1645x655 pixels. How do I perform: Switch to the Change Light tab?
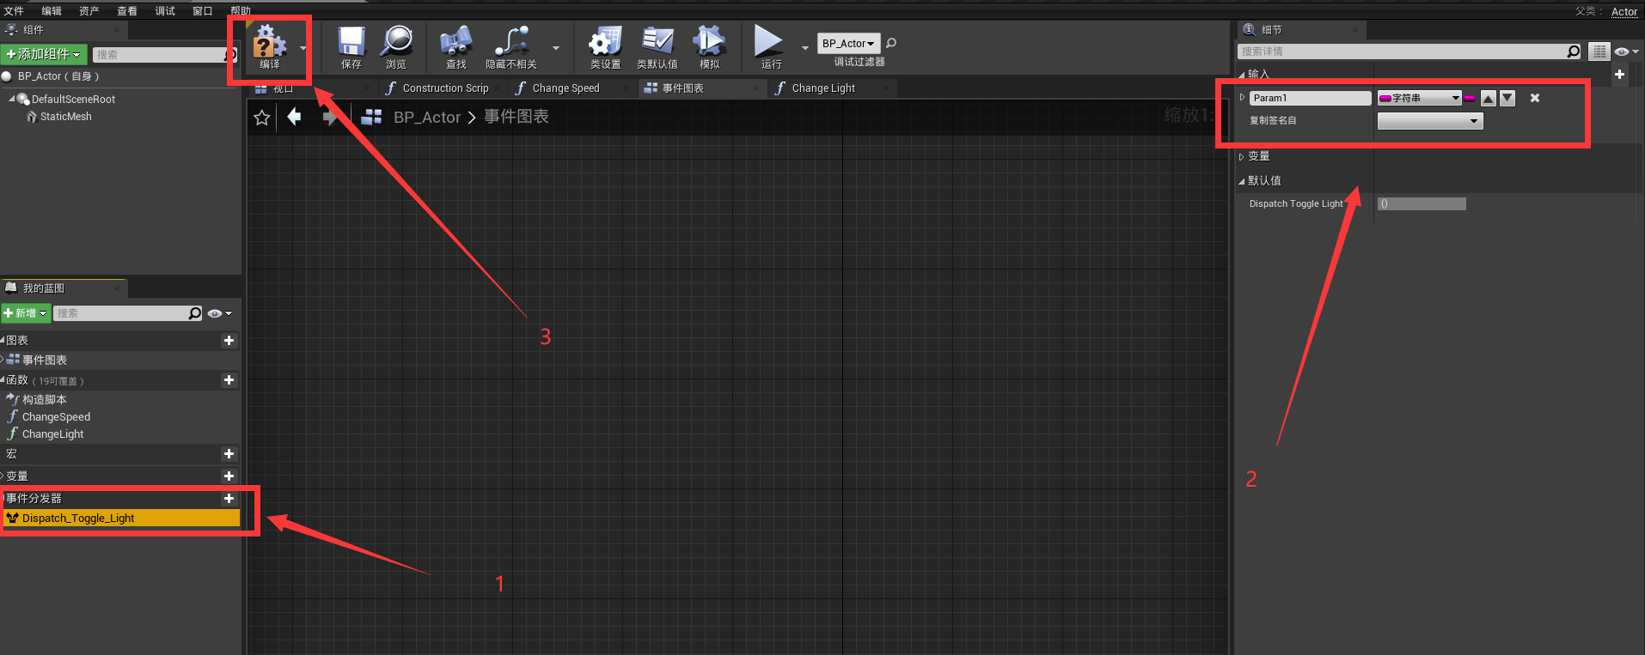(822, 88)
